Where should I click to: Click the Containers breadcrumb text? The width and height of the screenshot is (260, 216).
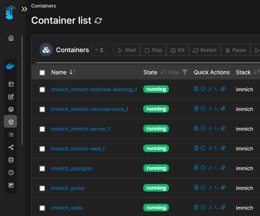point(43,6)
